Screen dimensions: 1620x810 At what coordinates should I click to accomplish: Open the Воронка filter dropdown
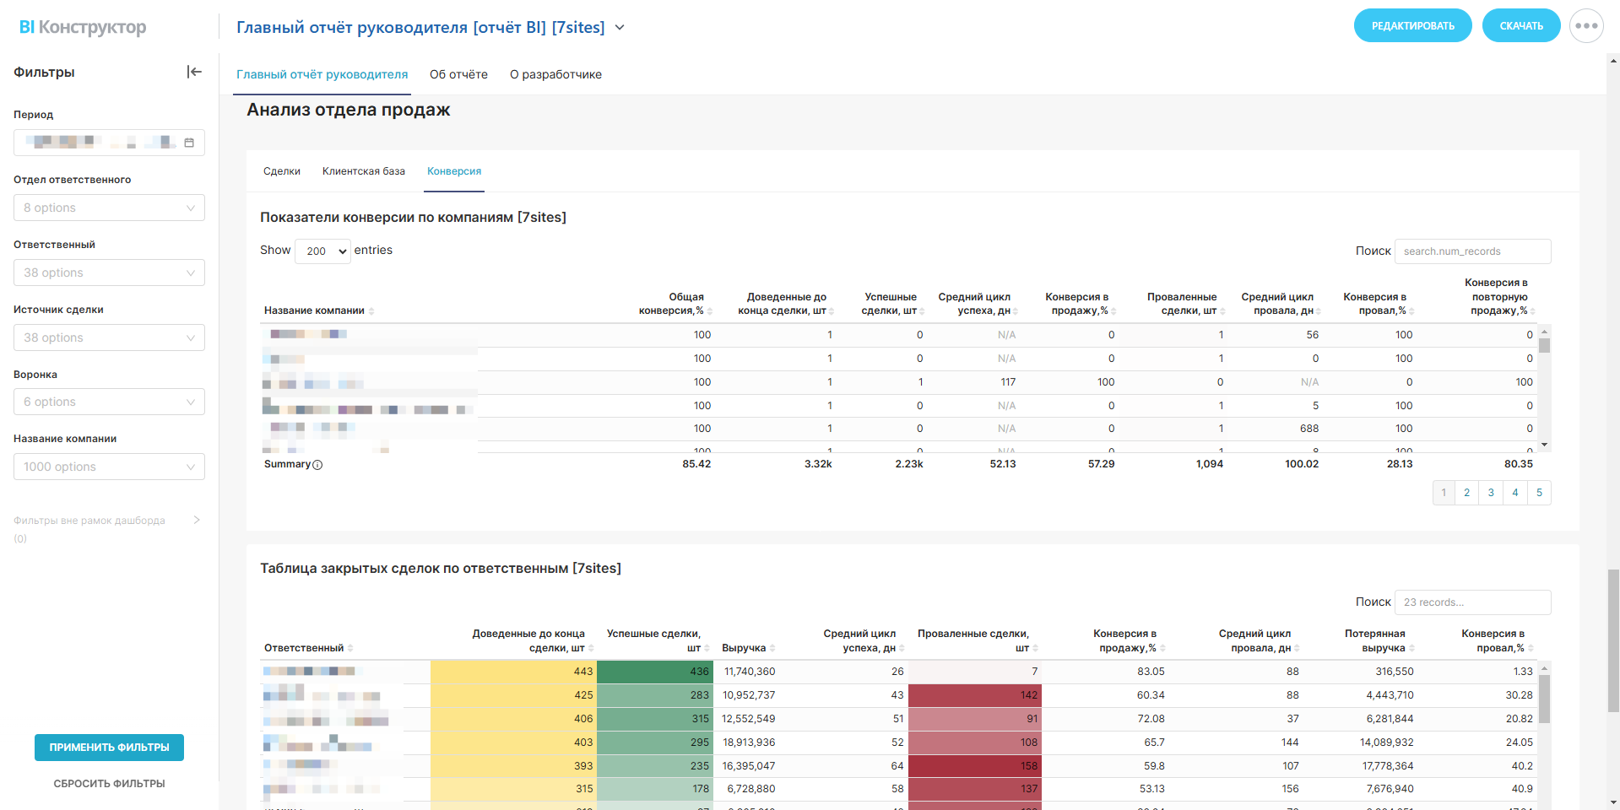109,402
